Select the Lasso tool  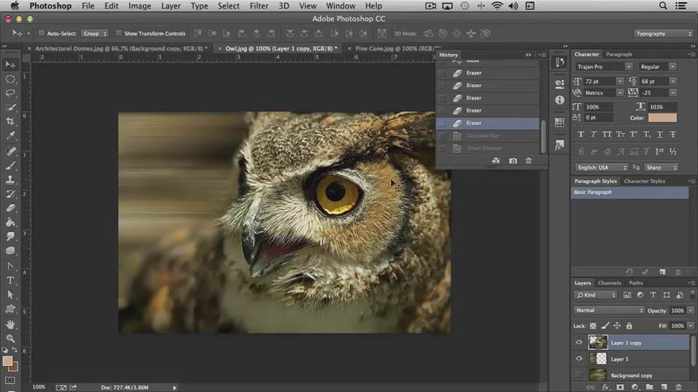coord(10,93)
